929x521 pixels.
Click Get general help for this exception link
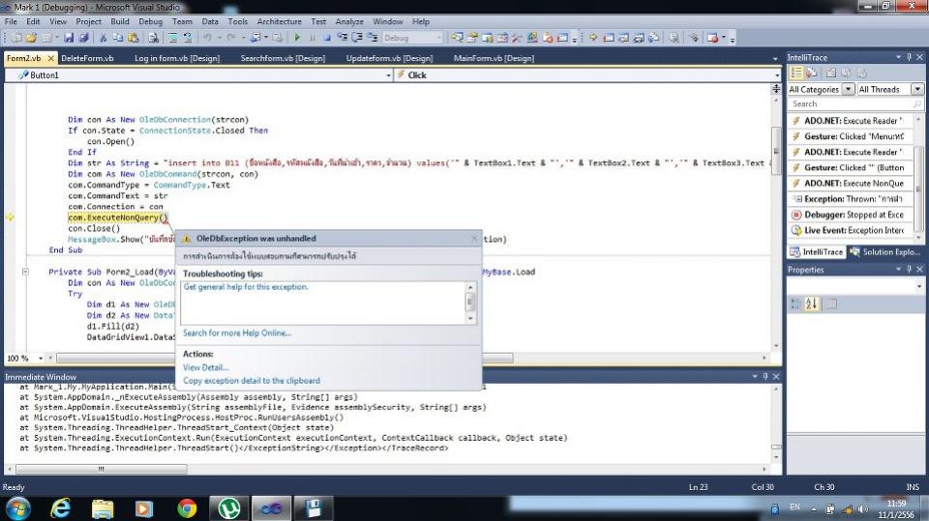click(x=246, y=286)
